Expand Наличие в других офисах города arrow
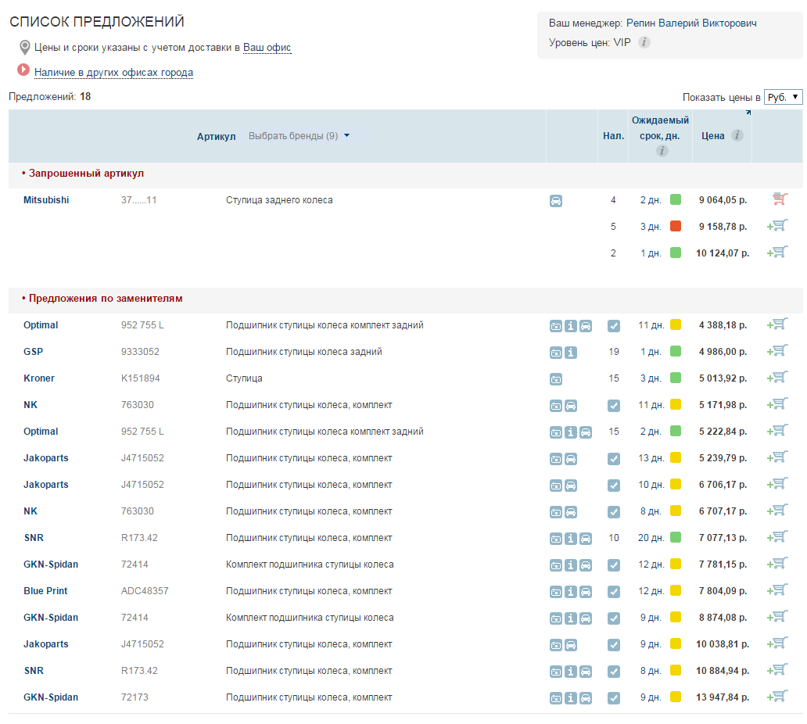 (23, 70)
